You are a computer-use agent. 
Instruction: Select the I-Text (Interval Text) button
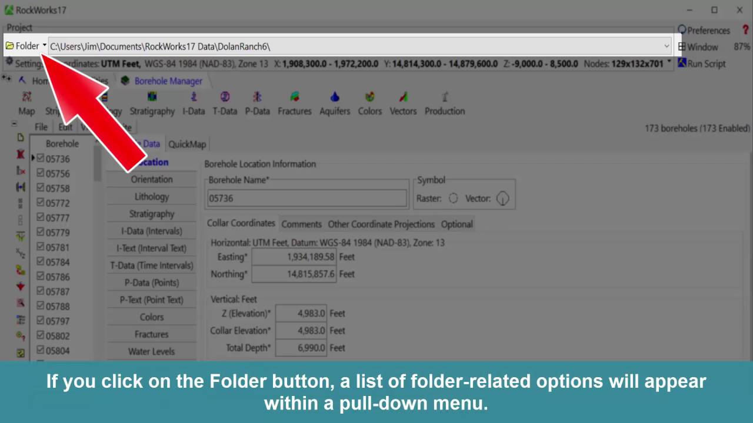coord(152,248)
